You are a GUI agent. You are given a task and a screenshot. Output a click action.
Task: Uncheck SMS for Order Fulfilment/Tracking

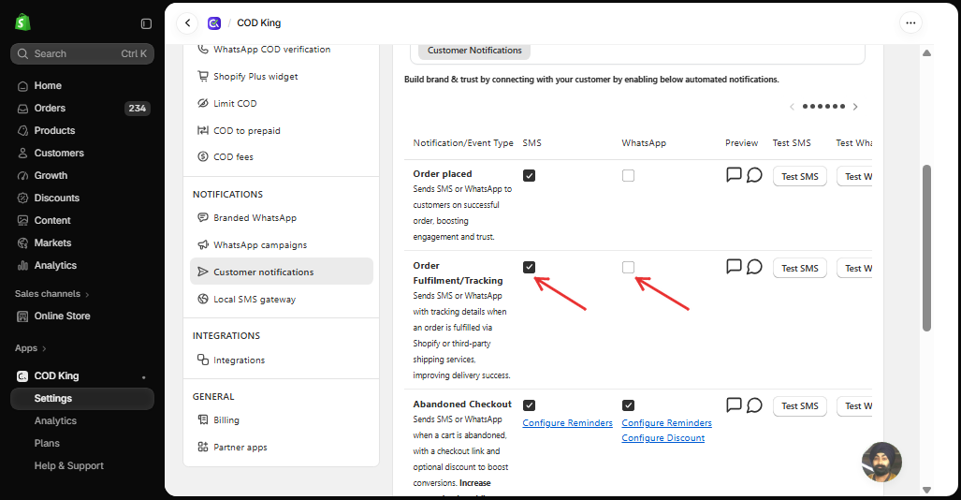tap(529, 267)
